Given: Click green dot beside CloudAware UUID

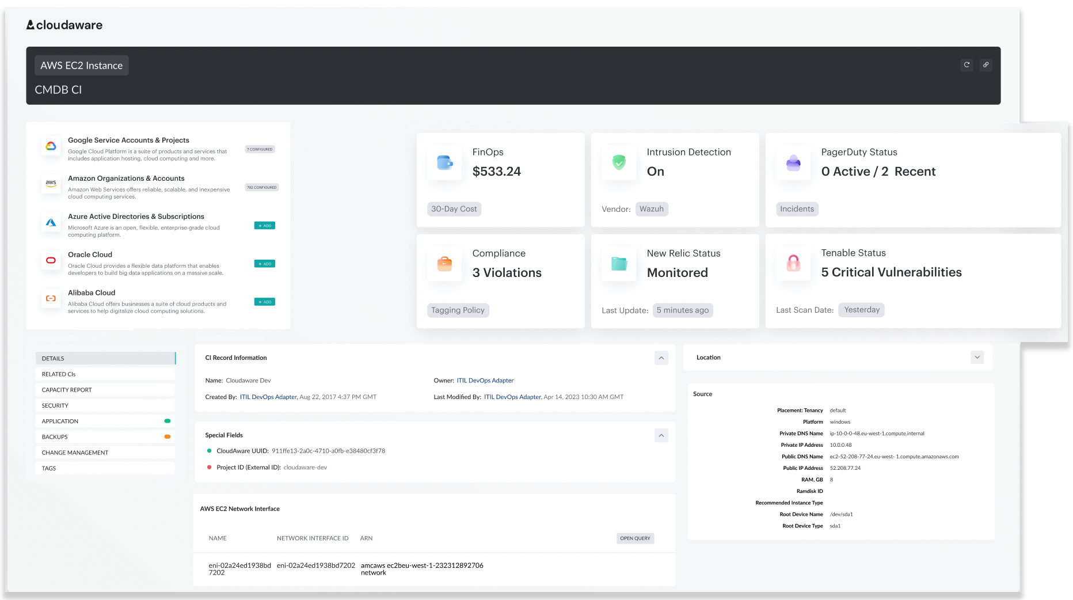Looking at the screenshot, I should [209, 451].
